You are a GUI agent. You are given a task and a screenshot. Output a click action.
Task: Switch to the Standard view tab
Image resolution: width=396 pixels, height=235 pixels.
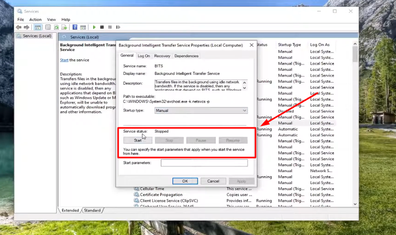click(92, 210)
